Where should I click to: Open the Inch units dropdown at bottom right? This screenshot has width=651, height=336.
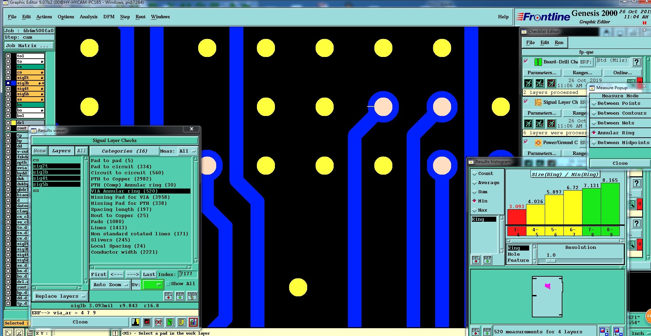click(x=640, y=333)
